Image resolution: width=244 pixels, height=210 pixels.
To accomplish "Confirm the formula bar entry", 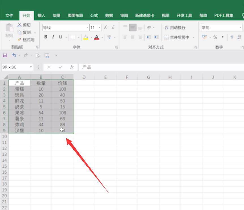I will [x=60, y=67].
